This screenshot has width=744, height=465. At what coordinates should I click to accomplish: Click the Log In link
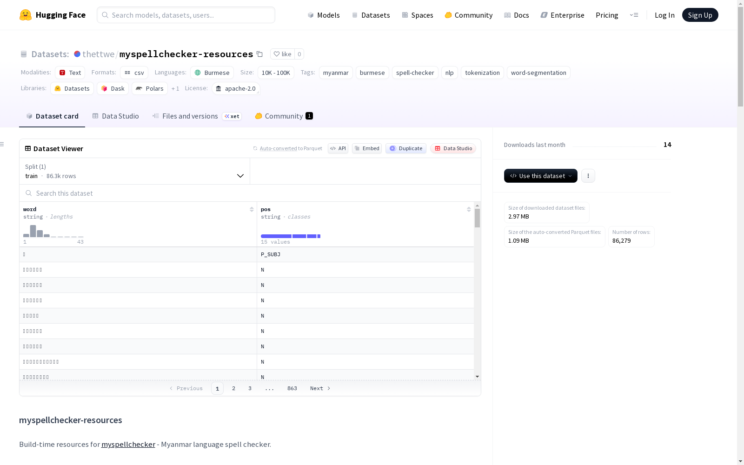(664, 15)
